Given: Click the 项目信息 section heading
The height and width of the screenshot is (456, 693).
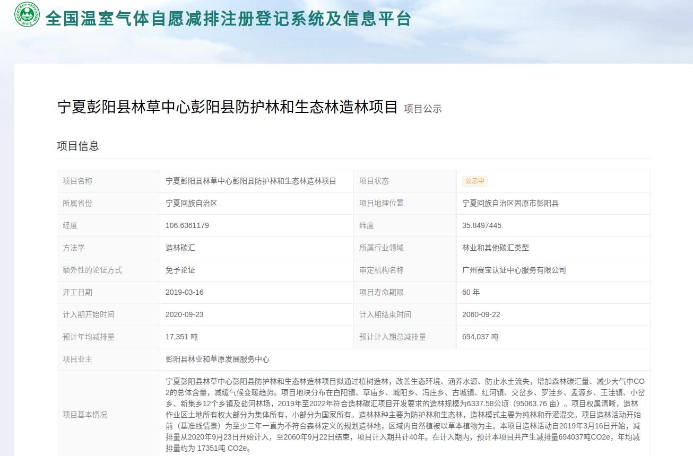Looking at the screenshot, I should [x=78, y=146].
